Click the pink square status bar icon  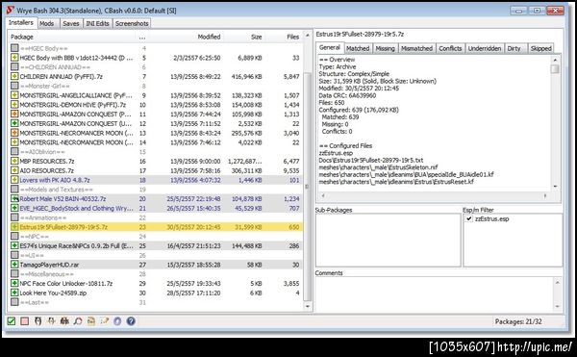[25, 321]
